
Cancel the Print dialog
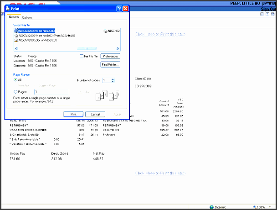click(95, 114)
